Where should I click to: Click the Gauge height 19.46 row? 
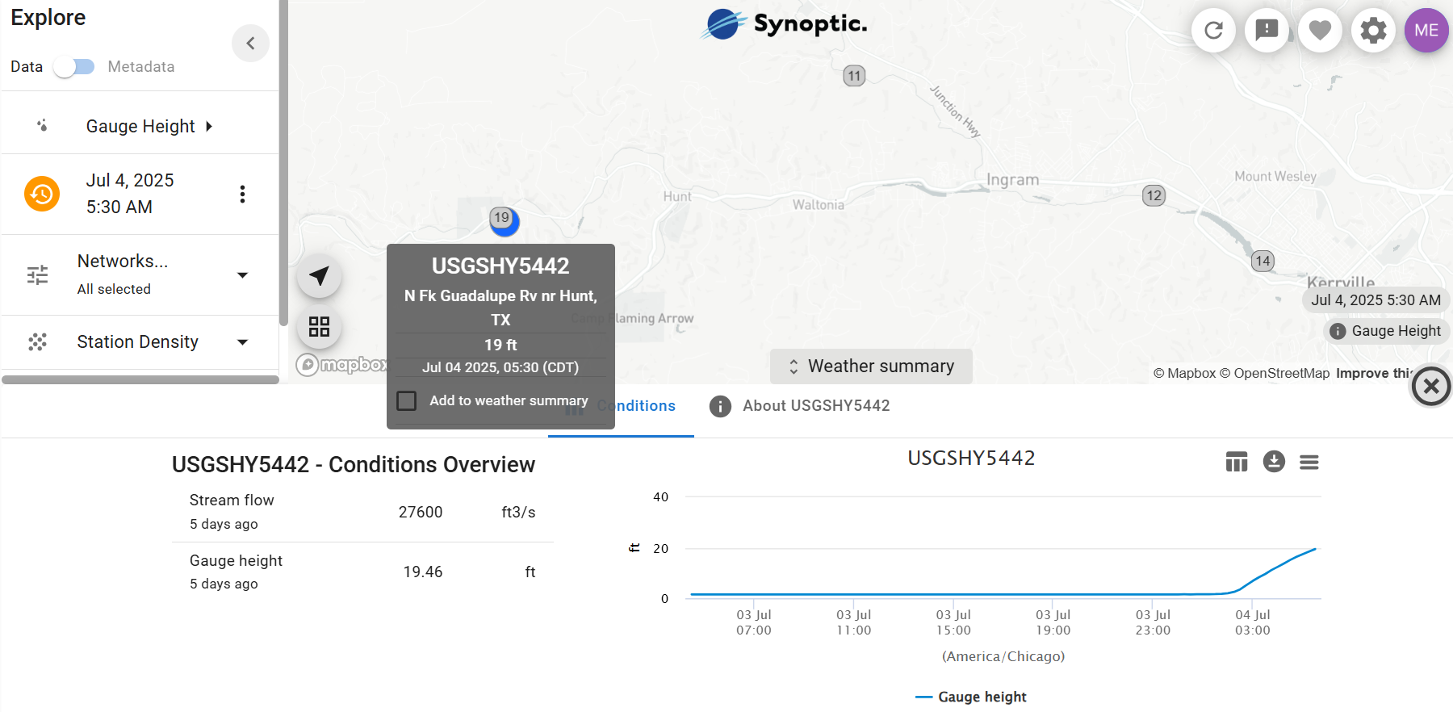pos(362,572)
